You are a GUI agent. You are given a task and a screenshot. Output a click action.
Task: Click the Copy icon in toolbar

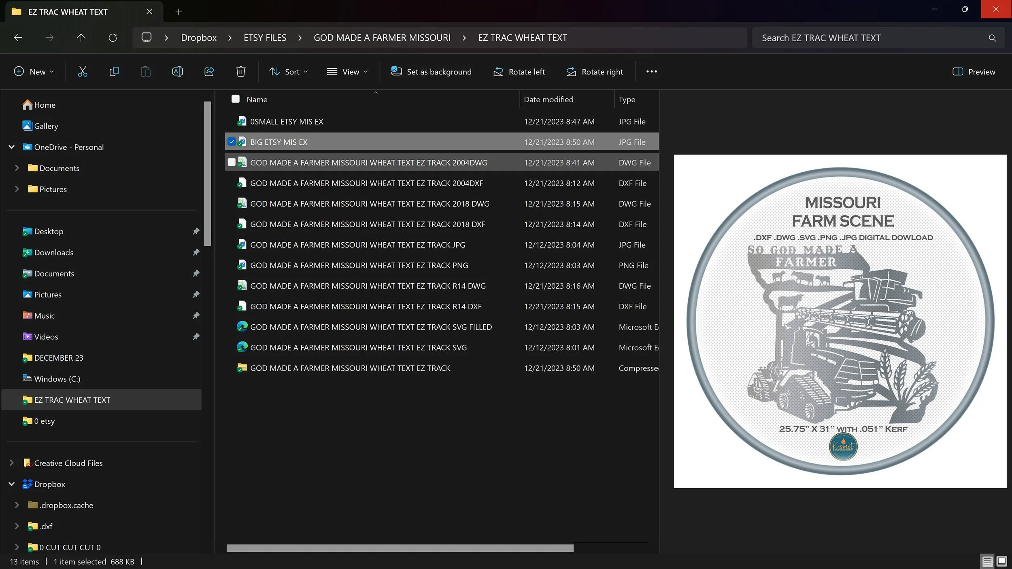(x=114, y=72)
